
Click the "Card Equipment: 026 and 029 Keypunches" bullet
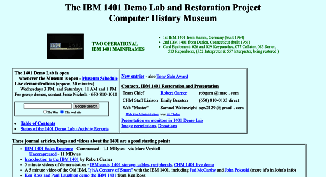point(221,49)
